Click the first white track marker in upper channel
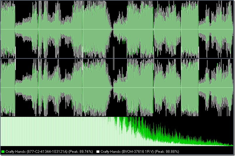The width and height of the screenshot is (235, 156). (15, 52)
